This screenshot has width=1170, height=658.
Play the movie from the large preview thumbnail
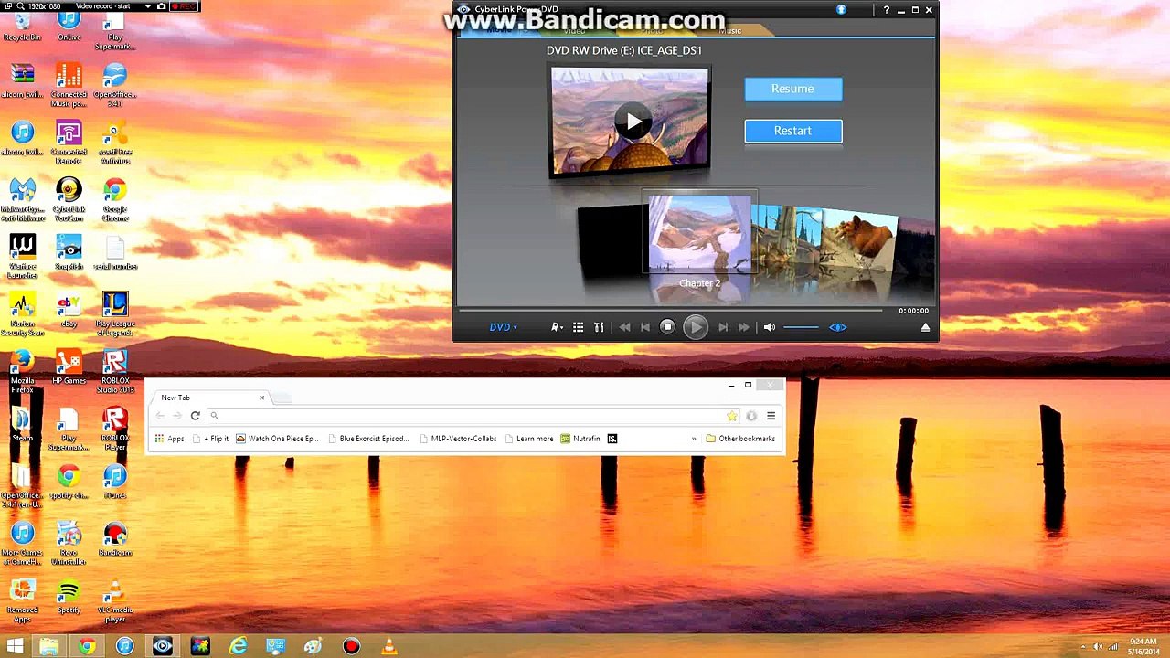632,121
